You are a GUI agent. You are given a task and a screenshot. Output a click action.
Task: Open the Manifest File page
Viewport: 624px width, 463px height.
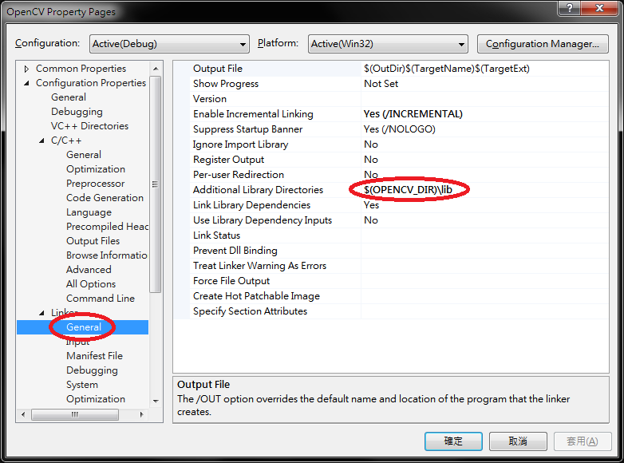coord(94,355)
